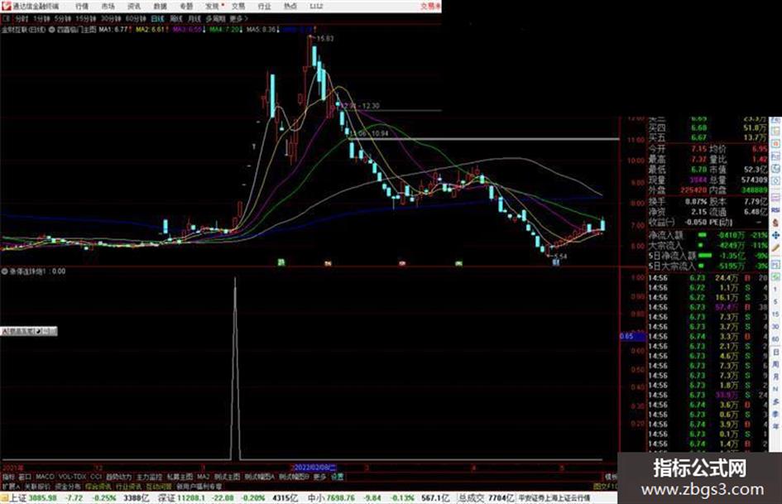Switch to the 1分钟 period
The image size is (782, 504).
pyautogui.click(x=41, y=18)
